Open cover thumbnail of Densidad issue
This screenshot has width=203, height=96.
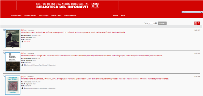click(13, 85)
